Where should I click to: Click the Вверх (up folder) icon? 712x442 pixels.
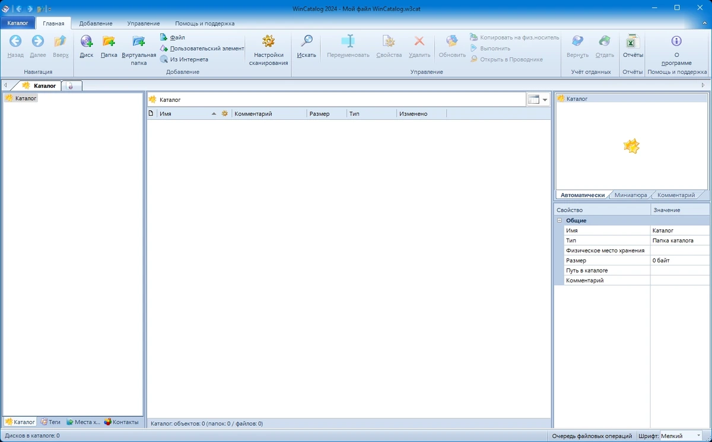pos(61,41)
